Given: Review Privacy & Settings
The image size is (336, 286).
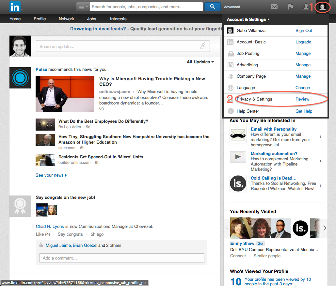Looking at the screenshot, I should click(x=302, y=99).
